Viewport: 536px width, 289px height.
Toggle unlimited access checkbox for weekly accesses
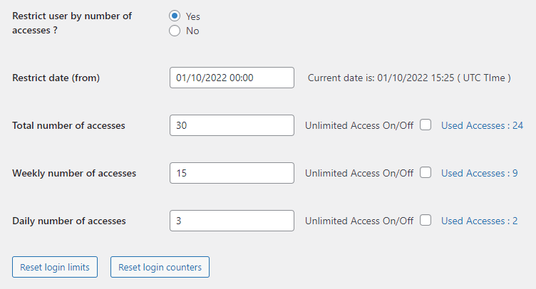426,173
